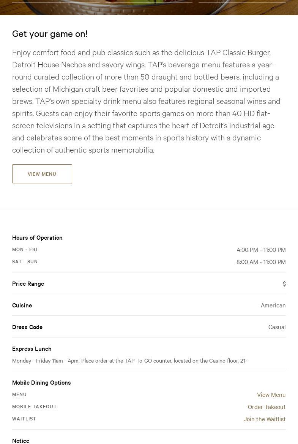
Task: Click the Hours of Operation heading
Action: 37,237
